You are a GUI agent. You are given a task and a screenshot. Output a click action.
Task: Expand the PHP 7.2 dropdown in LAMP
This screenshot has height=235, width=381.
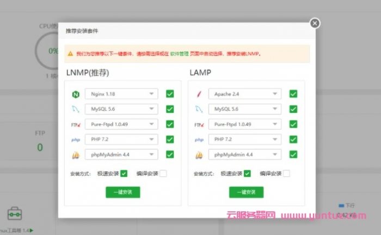[245, 139]
